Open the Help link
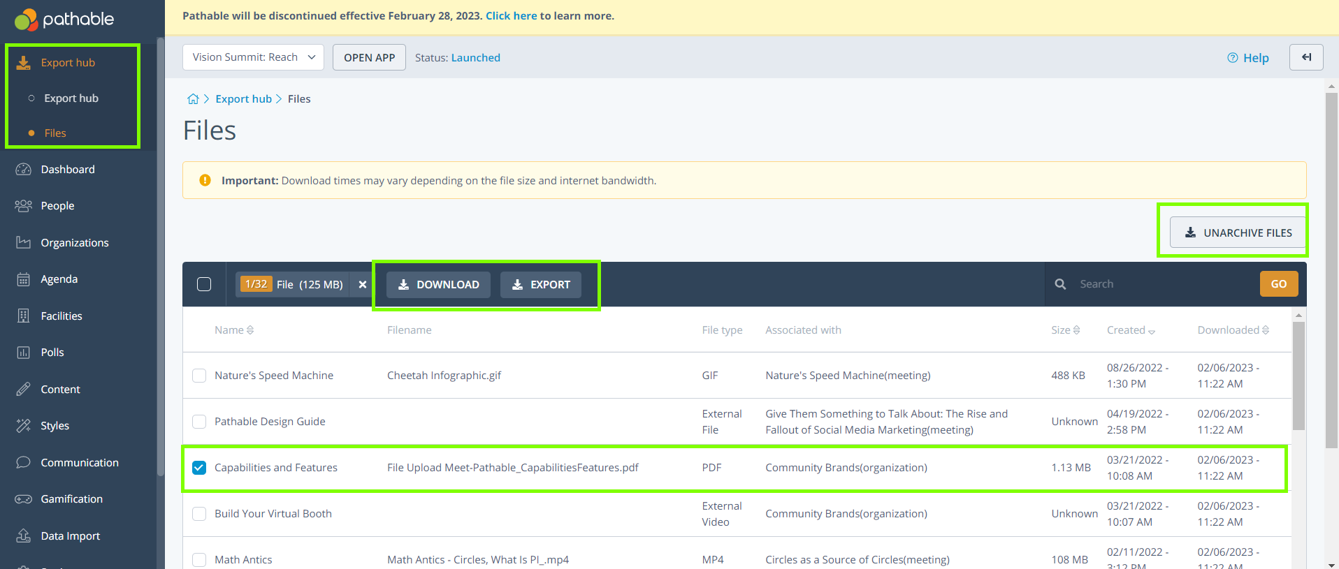Screen dimensions: 1339x569 tap(1256, 58)
